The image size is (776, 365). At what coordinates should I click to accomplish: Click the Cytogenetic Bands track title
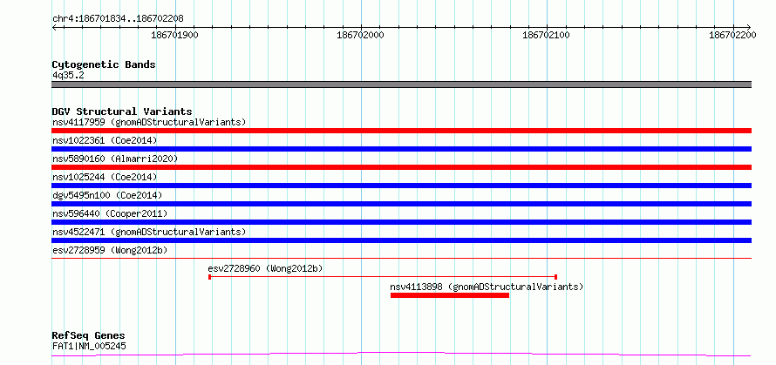point(104,64)
